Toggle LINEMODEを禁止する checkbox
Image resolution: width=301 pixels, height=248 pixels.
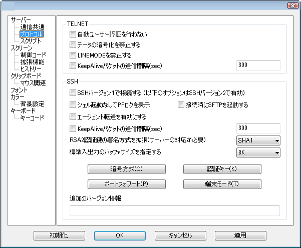coord(74,55)
